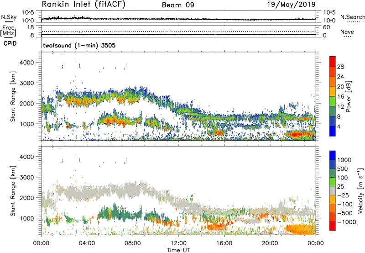Click the 'Velocity [m s-1]' colorbar title
This screenshot has width=365, height=253.
(x=360, y=190)
